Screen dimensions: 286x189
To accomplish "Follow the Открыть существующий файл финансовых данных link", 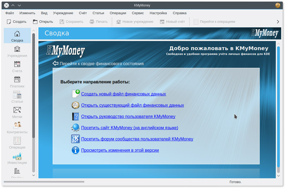I will (132, 105).
